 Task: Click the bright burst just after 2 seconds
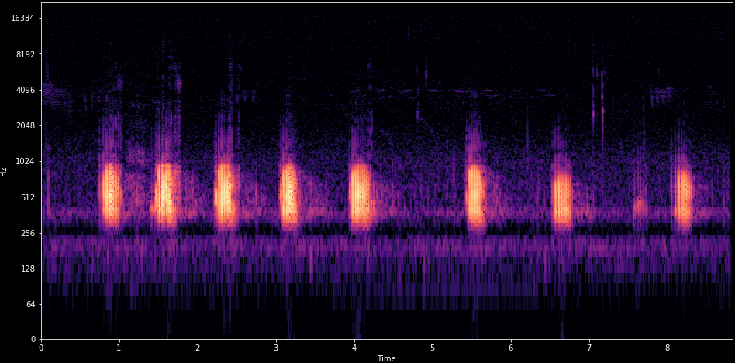coord(224,191)
